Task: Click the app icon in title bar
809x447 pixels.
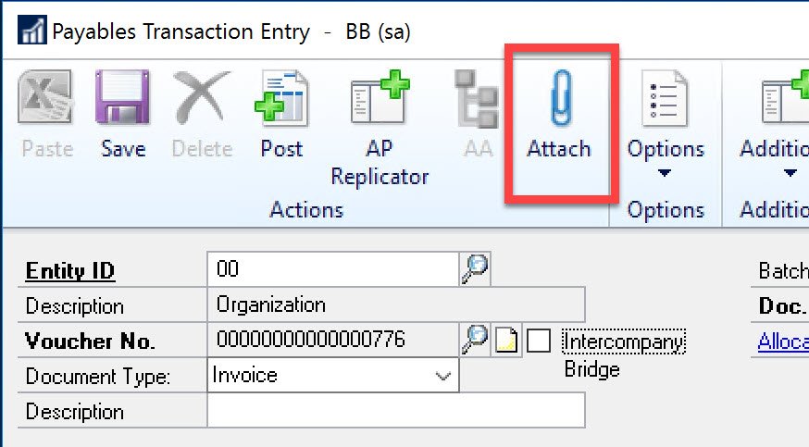Action: [32, 31]
